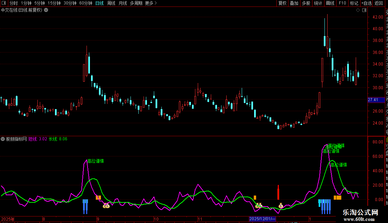
Task: Select the 5分钟 period
Action: coord(39,3)
